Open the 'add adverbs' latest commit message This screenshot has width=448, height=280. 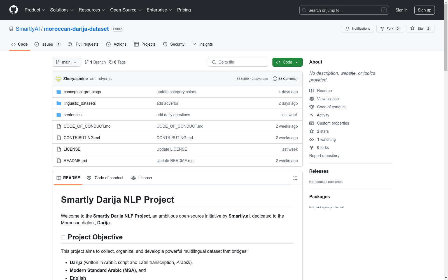click(x=101, y=79)
